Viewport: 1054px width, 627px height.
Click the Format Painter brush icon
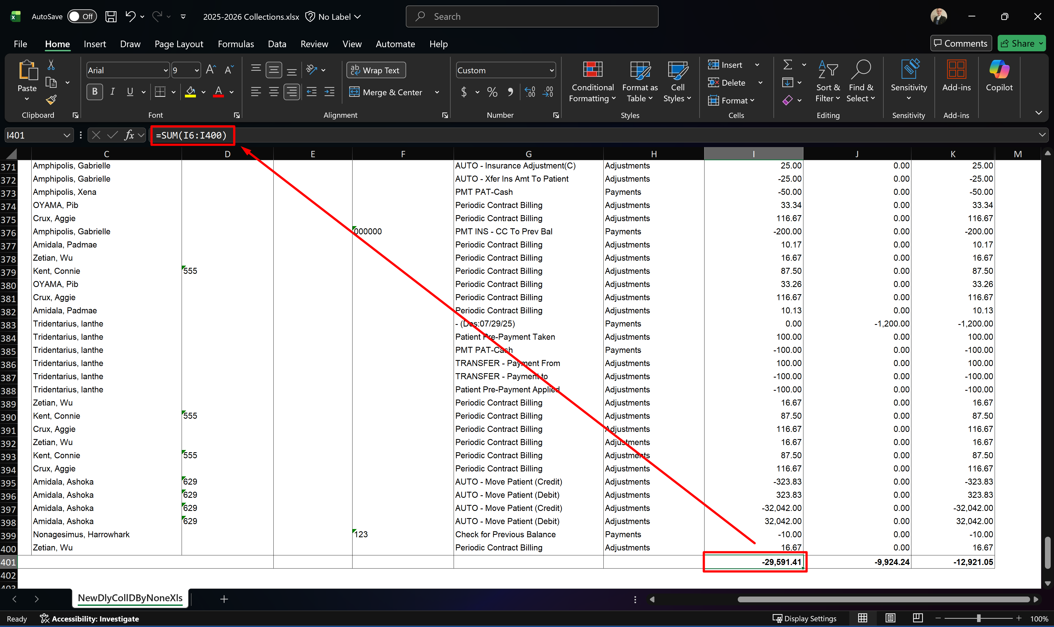[x=51, y=100]
